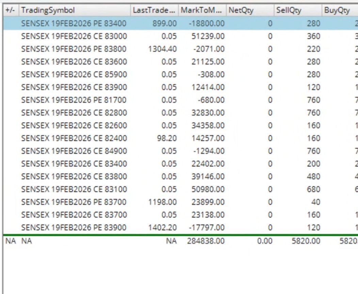Viewport: 358px width, 294px height.
Task: Select row SENSEX 19FEB2026 CE 83100
Action: [181, 190]
